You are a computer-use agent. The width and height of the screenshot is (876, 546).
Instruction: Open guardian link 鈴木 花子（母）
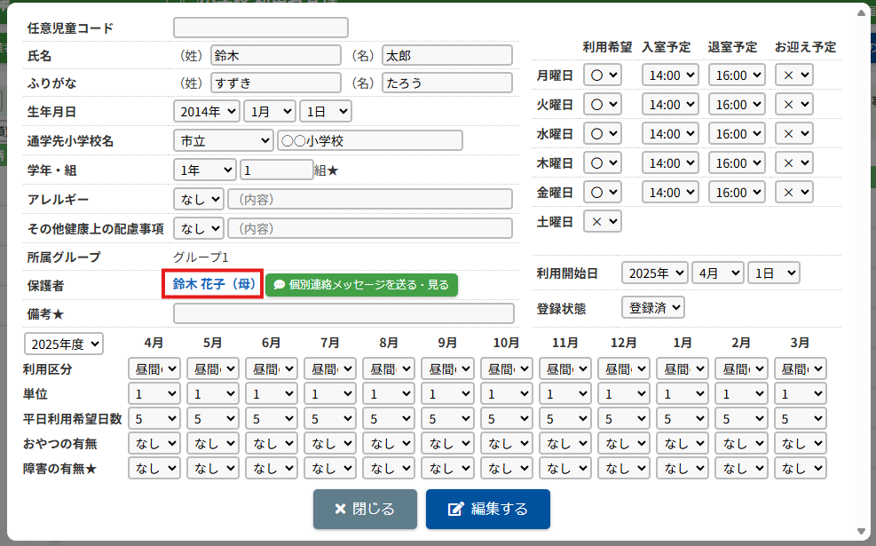(x=213, y=285)
